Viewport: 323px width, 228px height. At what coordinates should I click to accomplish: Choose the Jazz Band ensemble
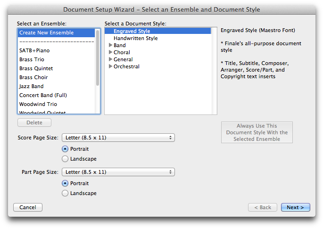(56, 86)
